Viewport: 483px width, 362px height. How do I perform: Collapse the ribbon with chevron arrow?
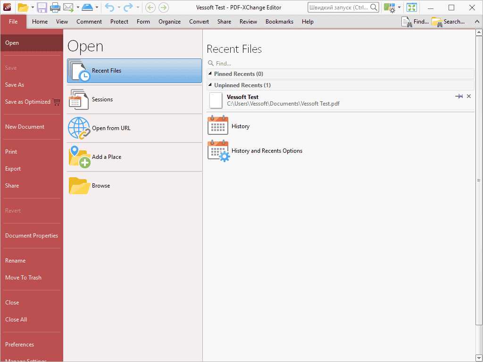click(x=477, y=22)
